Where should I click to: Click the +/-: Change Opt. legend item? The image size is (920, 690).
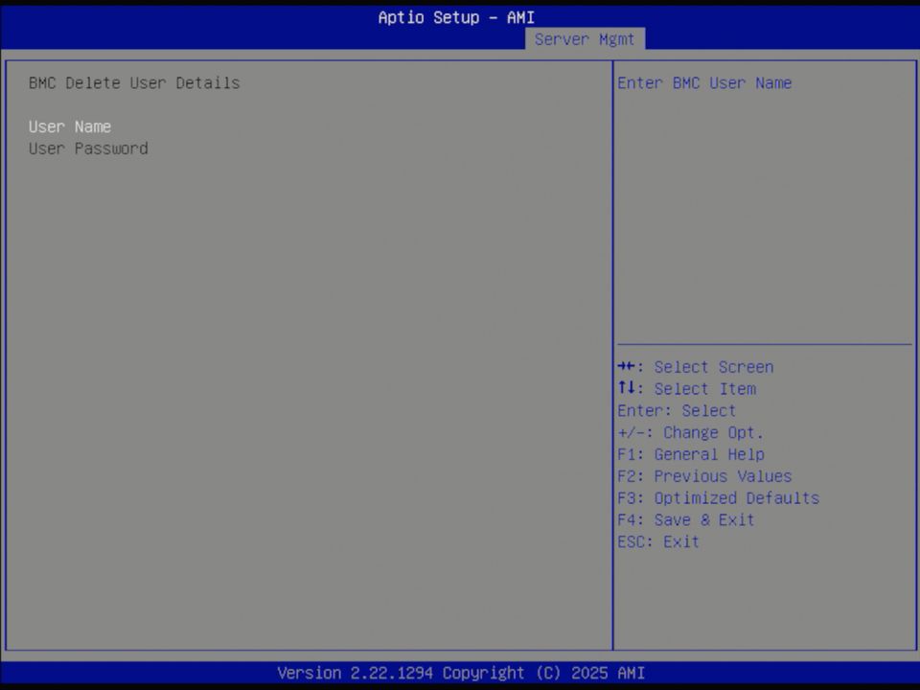[x=691, y=432]
